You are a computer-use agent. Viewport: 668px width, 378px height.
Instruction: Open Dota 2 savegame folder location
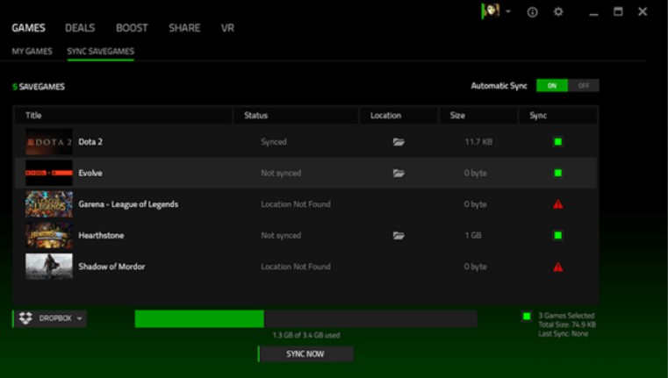click(x=399, y=142)
